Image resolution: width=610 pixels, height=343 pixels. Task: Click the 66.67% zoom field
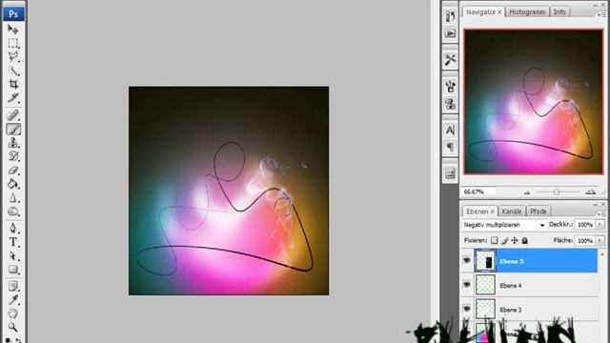pyautogui.click(x=478, y=192)
